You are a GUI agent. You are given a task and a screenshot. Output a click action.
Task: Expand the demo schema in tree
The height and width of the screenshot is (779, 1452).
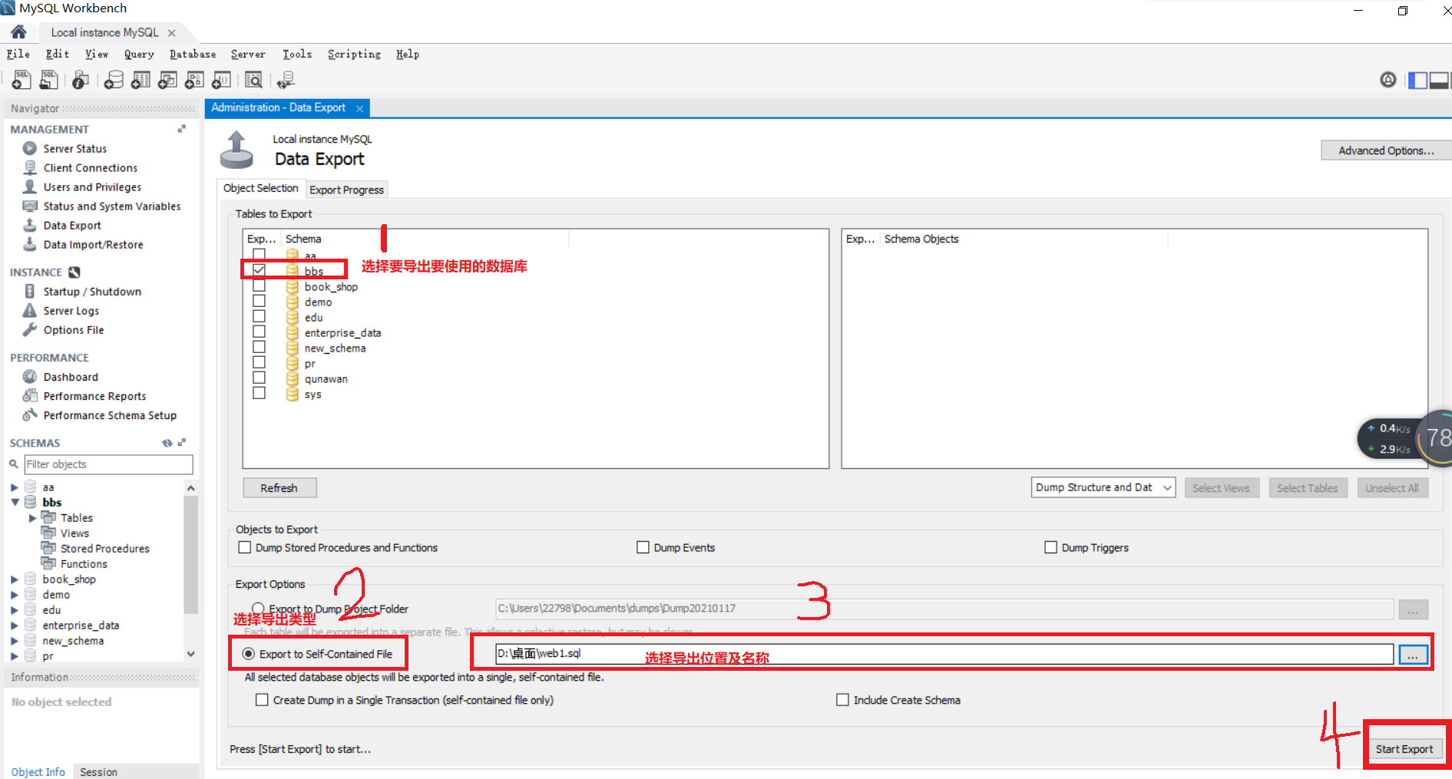coord(14,595)
